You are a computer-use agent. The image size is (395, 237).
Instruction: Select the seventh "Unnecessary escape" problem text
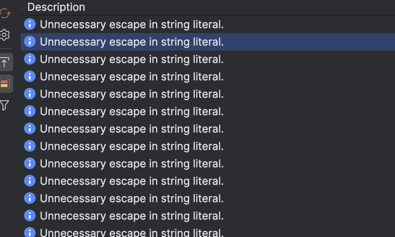tap(132, 129)
